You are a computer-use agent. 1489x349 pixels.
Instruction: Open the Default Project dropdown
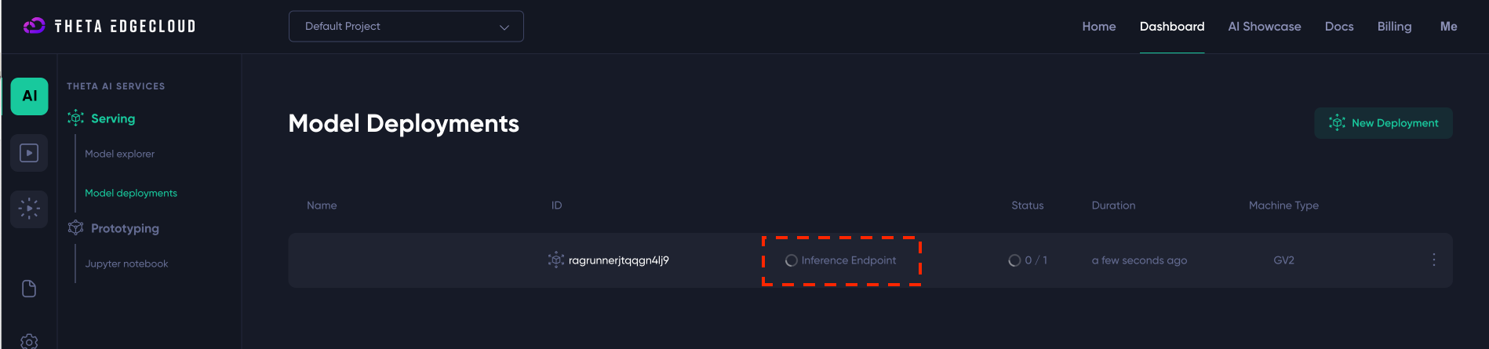coord(406,27)
